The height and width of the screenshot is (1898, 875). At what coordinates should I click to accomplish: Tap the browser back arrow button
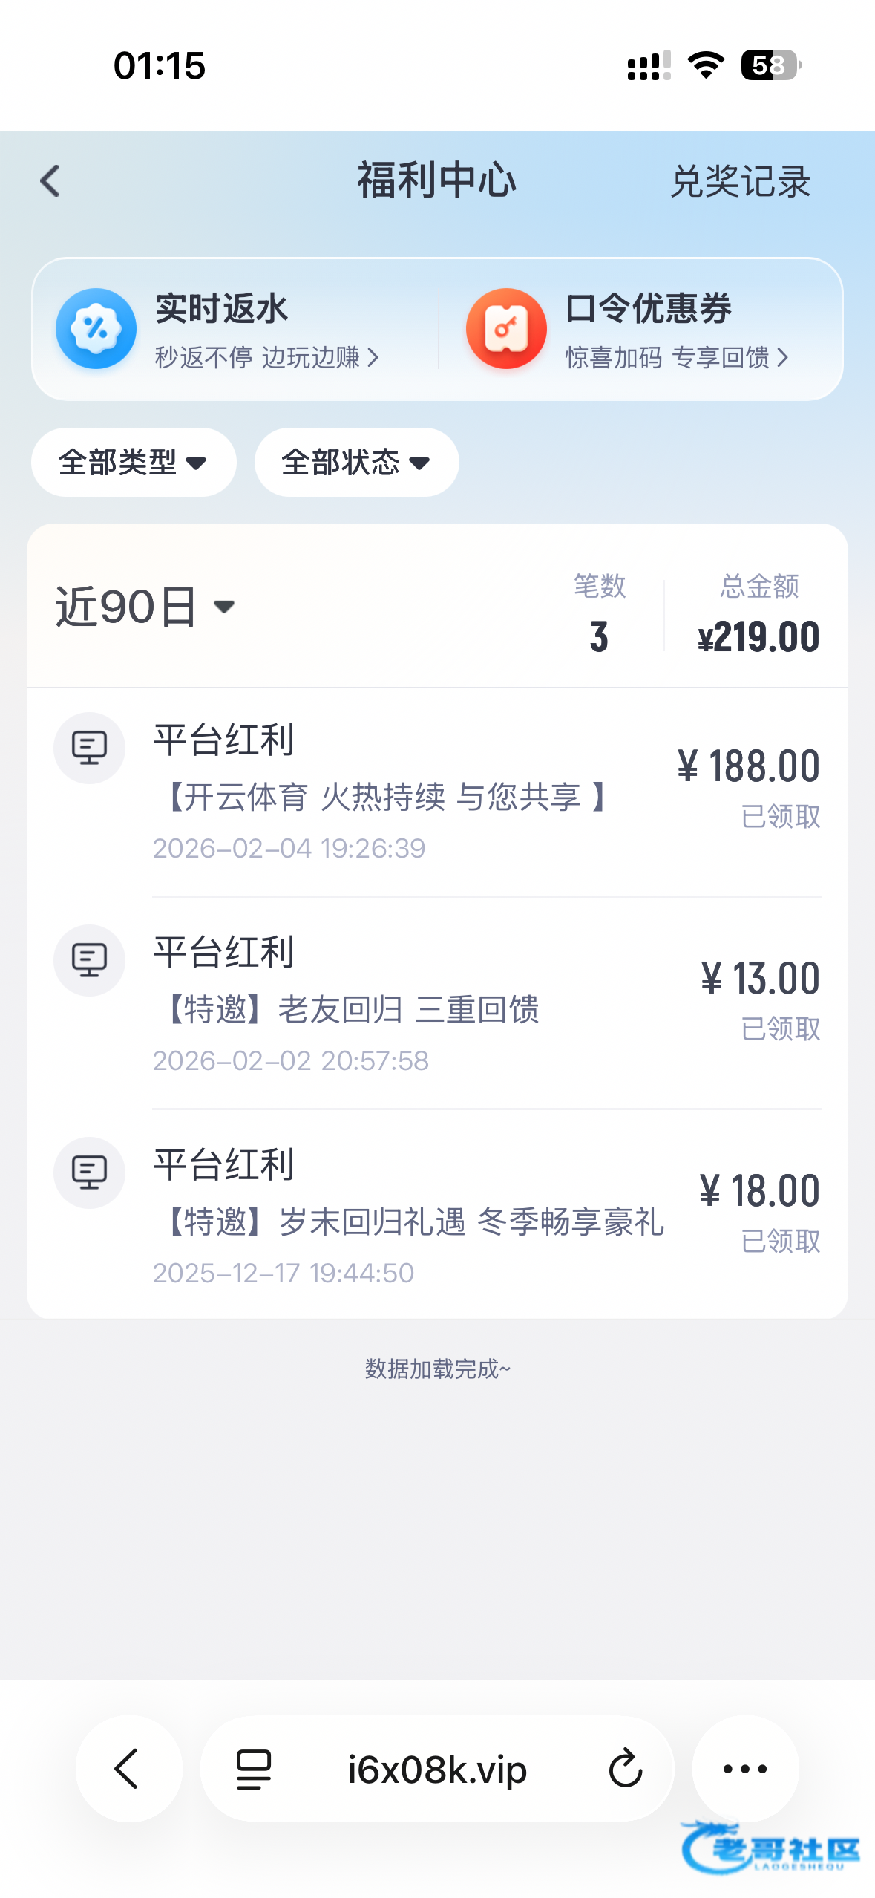[x=128, y=1768]
